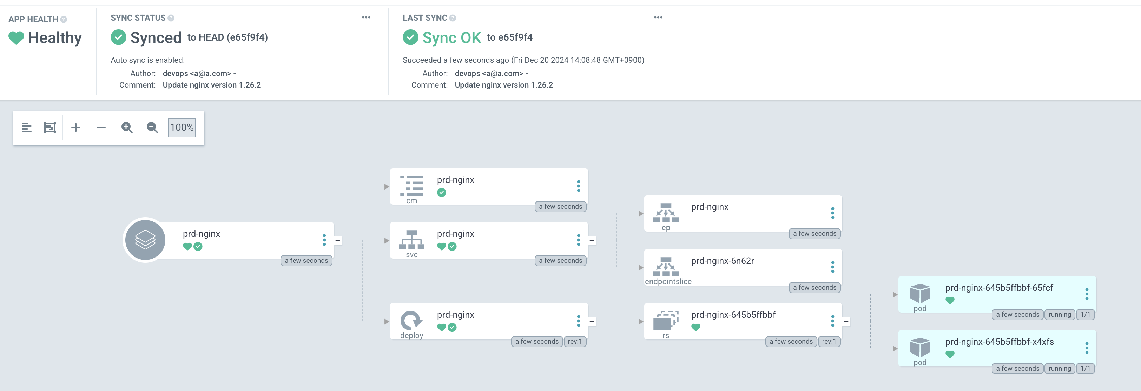
Task: Collapse pods under prd-nginx-645b5ffbbf replicaset
Action: pos(846,321)
